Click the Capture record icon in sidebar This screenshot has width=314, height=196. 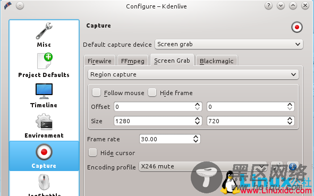[x=44, y=152]
